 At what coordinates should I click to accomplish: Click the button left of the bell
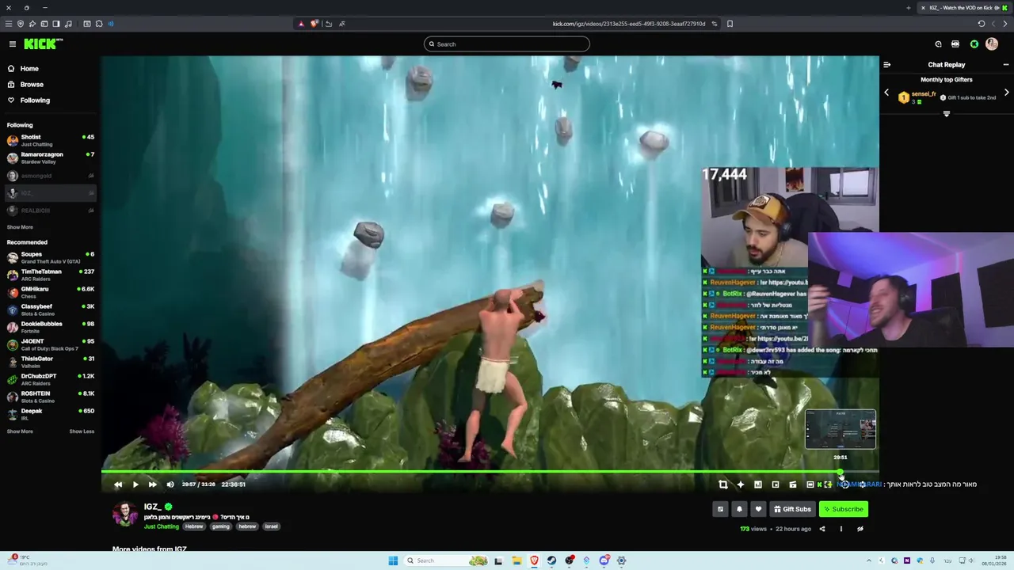pos(720,509)
